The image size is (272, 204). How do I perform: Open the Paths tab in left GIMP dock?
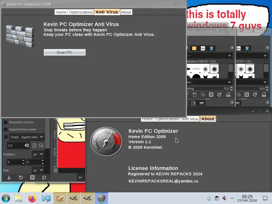(202, 103)
